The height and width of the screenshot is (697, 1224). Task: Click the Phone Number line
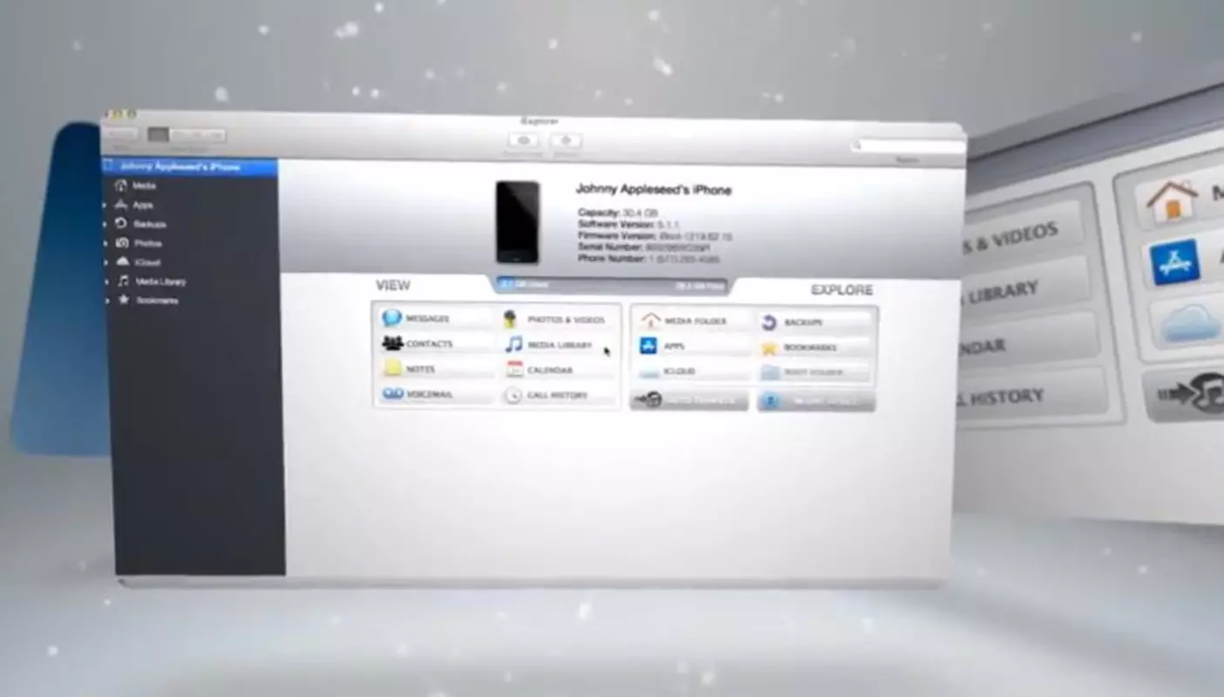click(648, 259)
